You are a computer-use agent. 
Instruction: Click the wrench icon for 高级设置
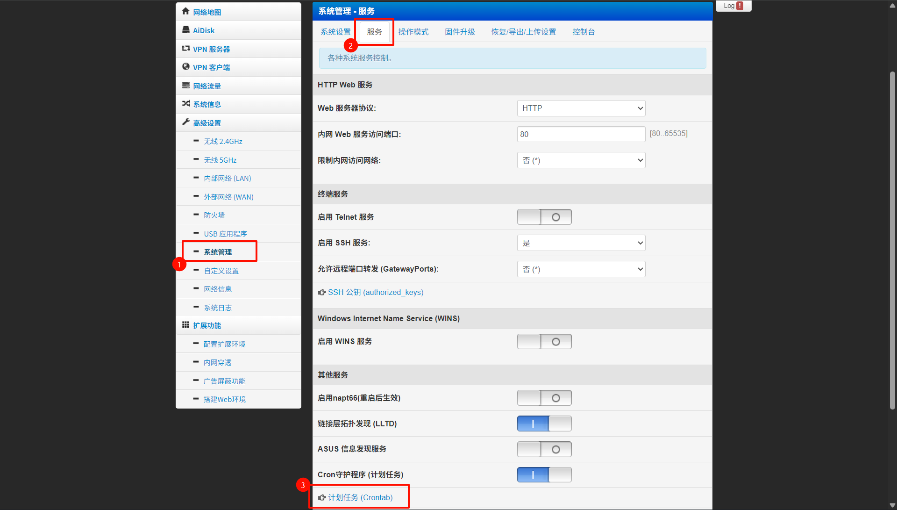point(185,122)
